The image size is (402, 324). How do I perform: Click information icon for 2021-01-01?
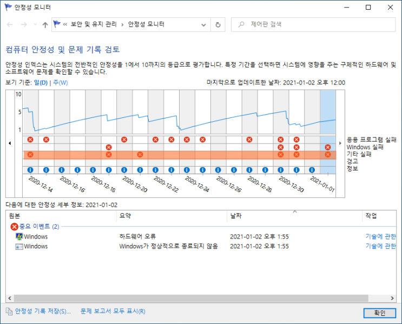tap(312, 170)
